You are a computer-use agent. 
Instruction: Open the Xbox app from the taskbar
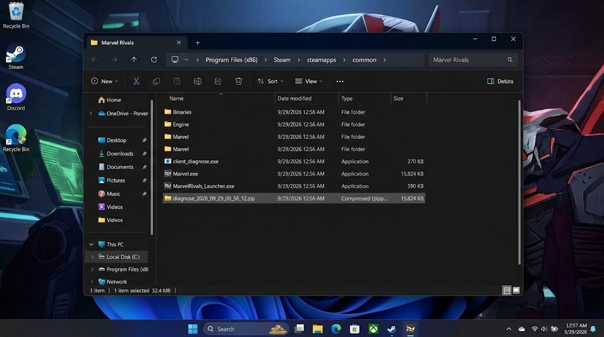point(373,329)
